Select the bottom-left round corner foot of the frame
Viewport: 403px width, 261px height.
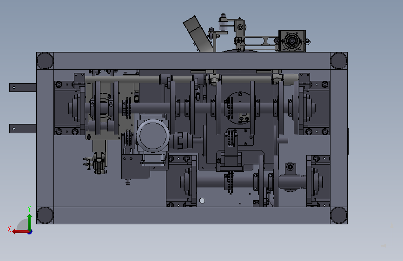tap(45, 215)
